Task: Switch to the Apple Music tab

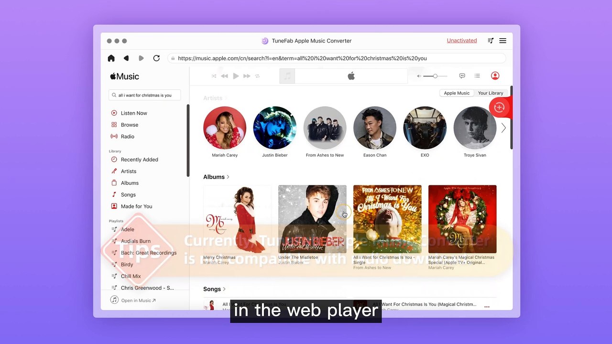Action: pos(457,93)
